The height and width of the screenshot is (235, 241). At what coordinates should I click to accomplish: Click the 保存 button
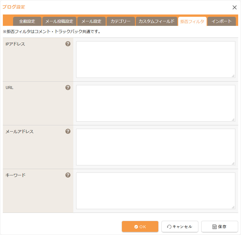click(219, 226)
